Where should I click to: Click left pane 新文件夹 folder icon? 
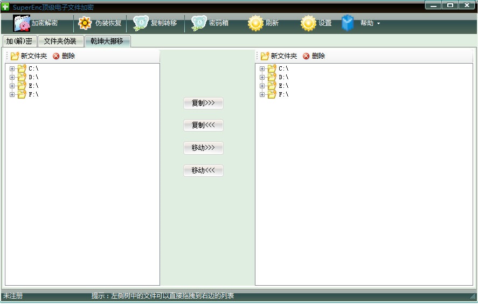click(15, 56)
